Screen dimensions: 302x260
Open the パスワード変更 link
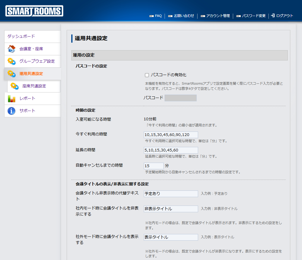click(254, 16)
